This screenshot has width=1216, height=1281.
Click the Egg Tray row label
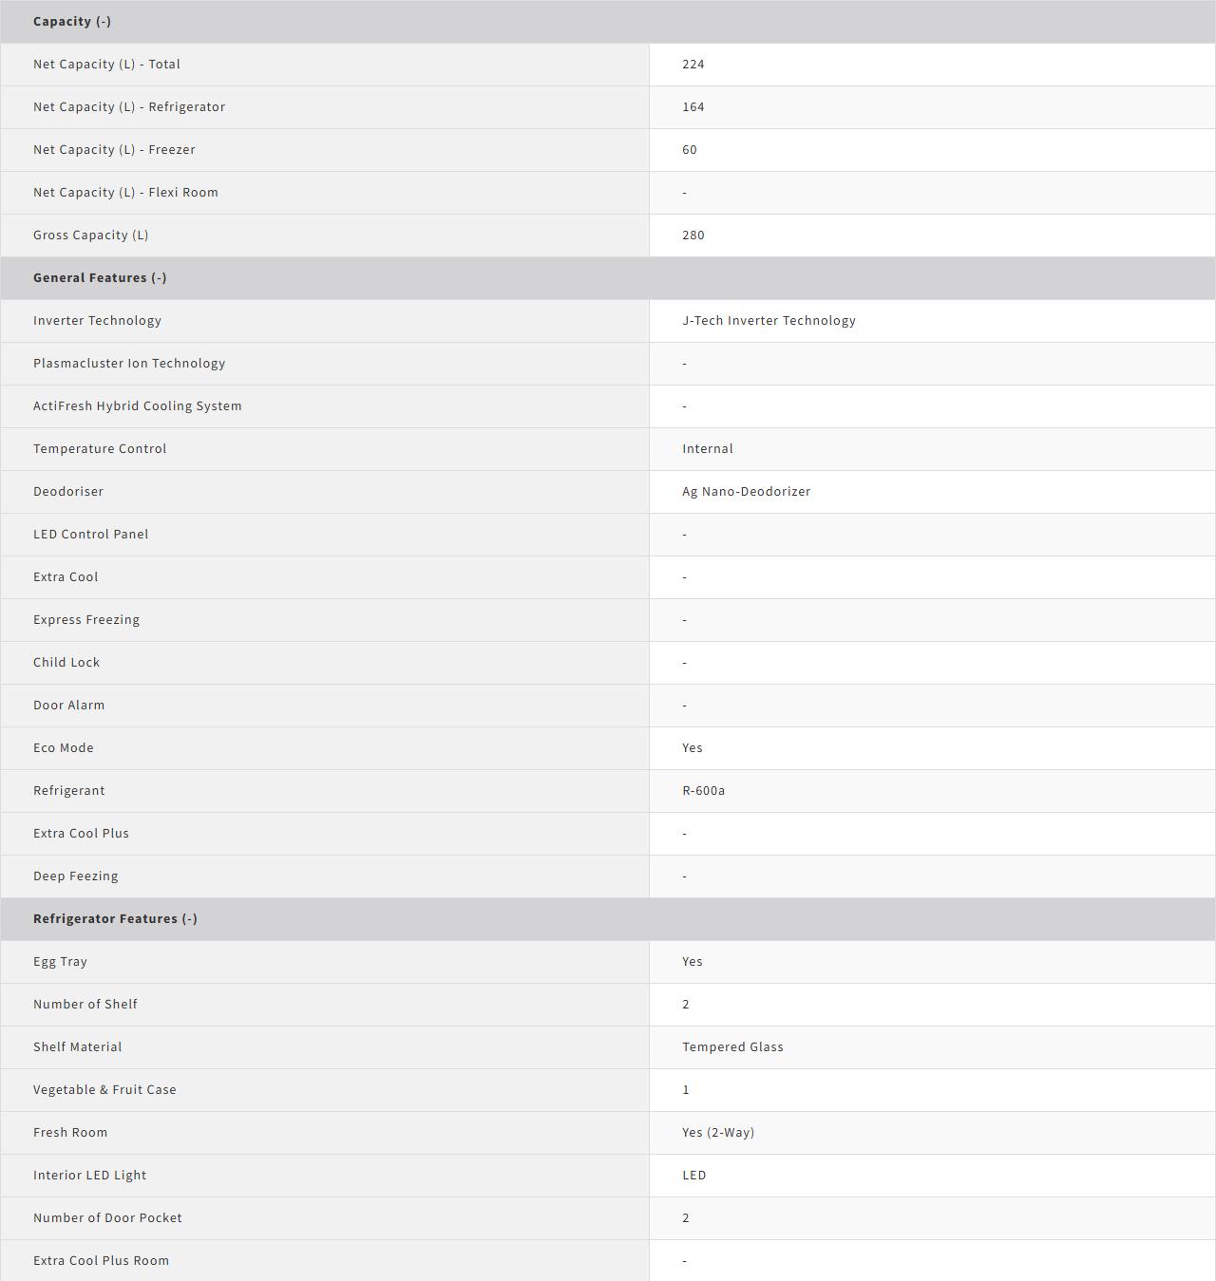(x=60, y=962)
